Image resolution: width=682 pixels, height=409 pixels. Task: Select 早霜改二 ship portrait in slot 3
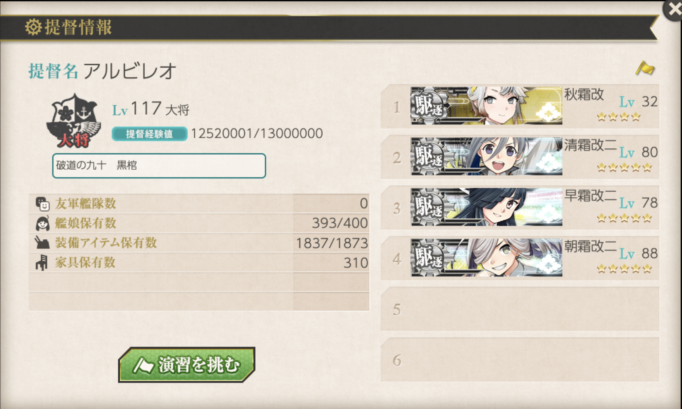tap(486, 207)
